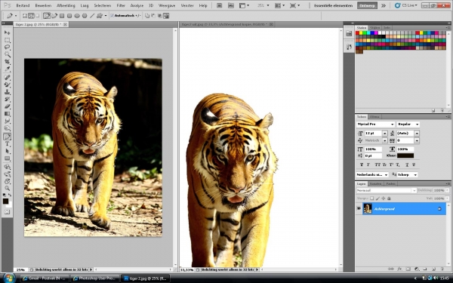Viewport: 453px width, 283px height.
Task: Open the (Auto) leading dropdown
Action: [417, 133]
